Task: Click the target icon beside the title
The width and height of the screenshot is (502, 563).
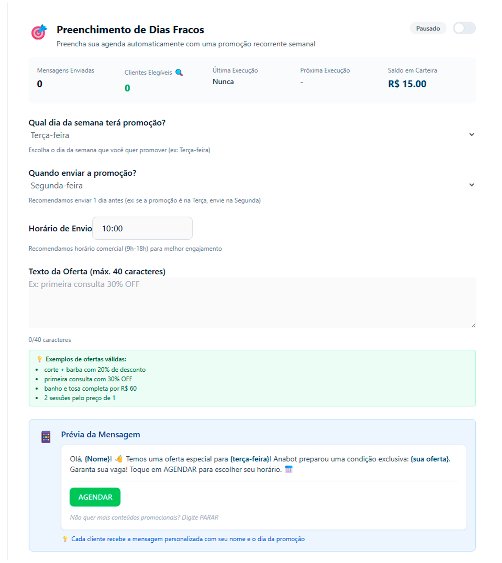Action: (x=39, y=32)
